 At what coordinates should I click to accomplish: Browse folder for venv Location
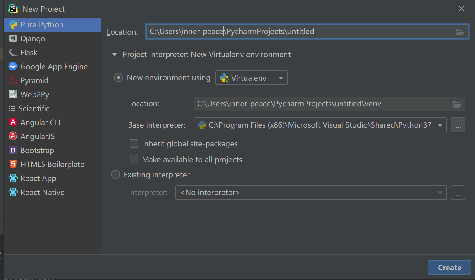[x=457, y=104]
